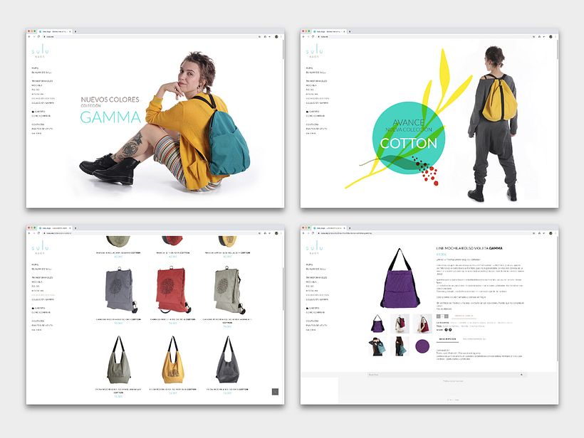
Task: Click the Sulu Bags logo in the GAMMA banner window
Action: click(40, 50)
